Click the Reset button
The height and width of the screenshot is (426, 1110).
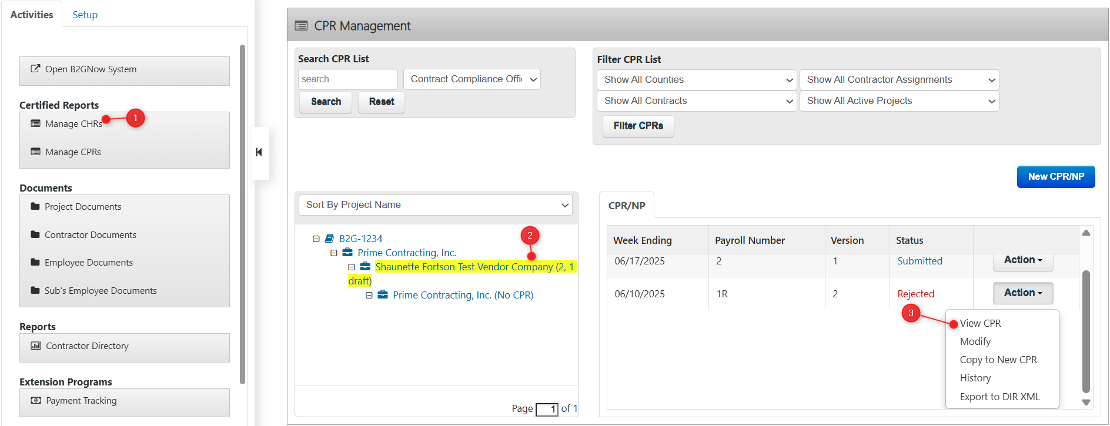[382, 102]
